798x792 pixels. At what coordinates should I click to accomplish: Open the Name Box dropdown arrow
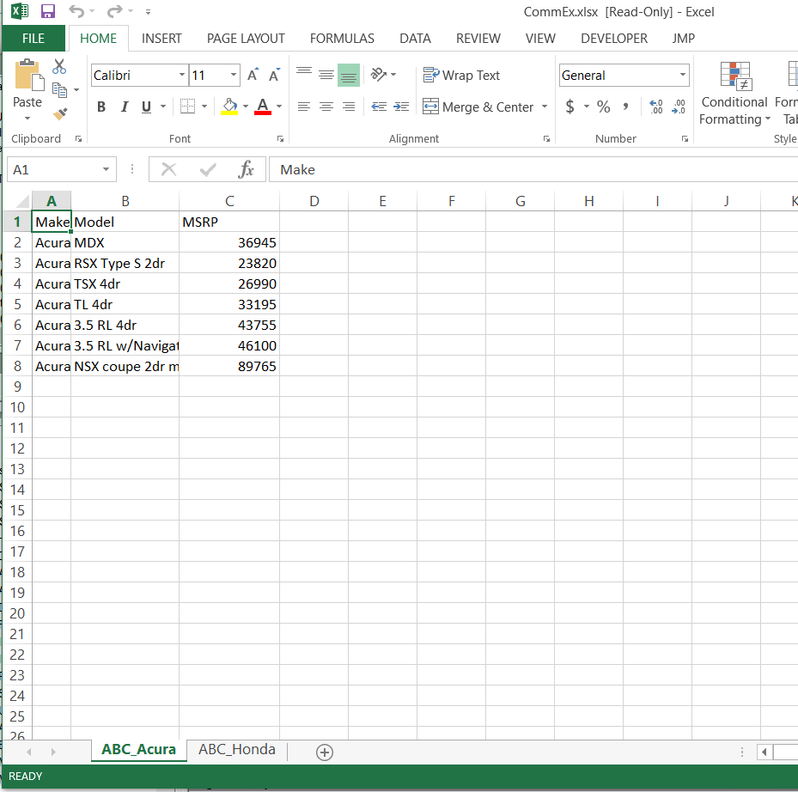(x=107, y=170)
